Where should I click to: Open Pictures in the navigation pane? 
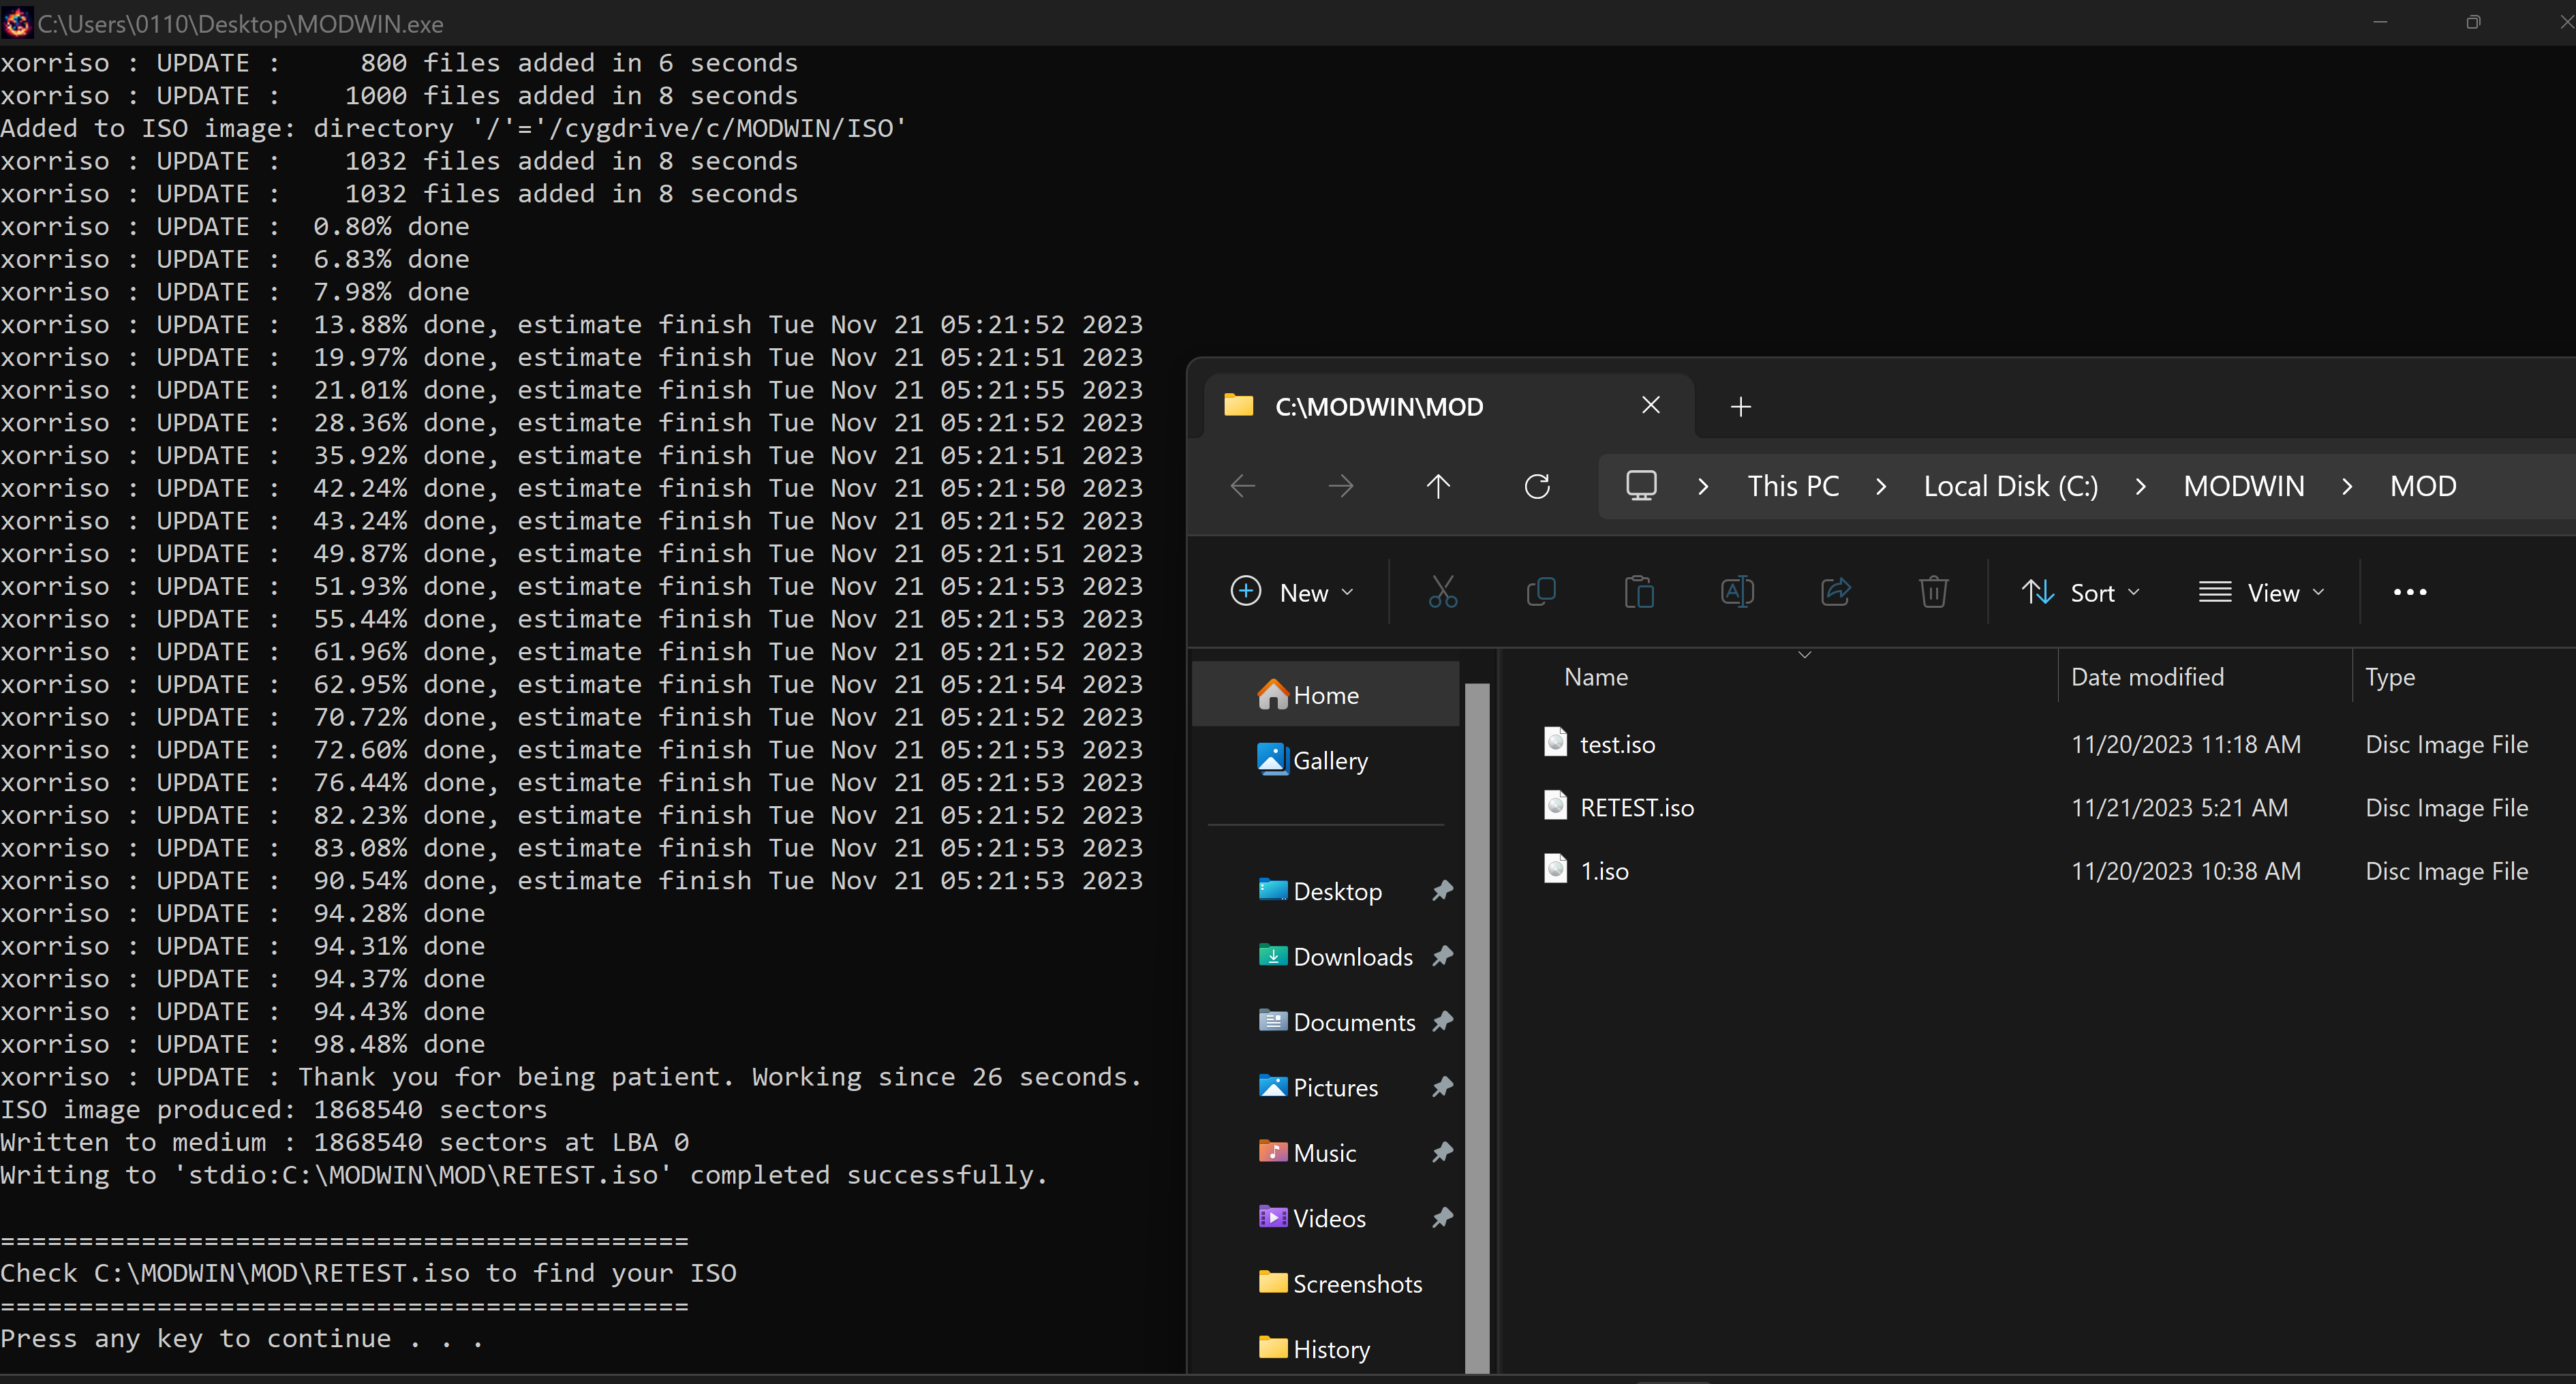pyautogui.click(x=1326, y=1086)
